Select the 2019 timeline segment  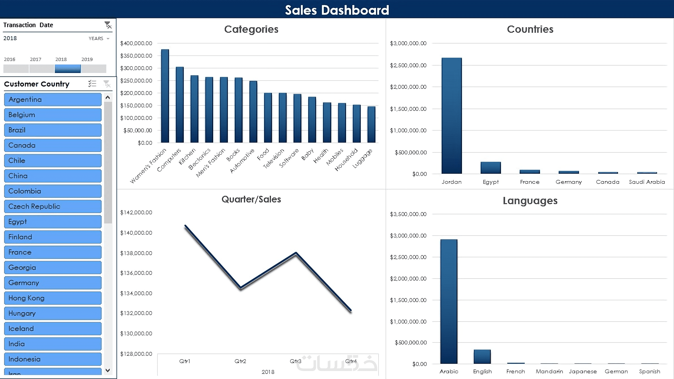(x=94, y=68)
